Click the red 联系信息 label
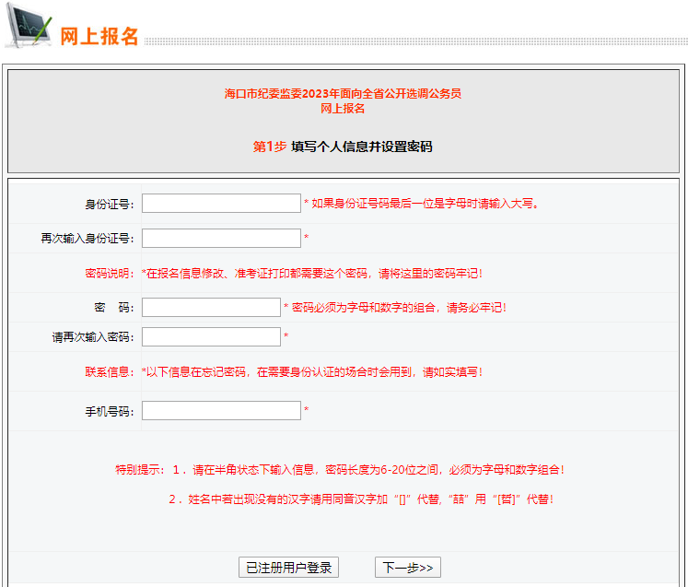Screen dimensions: 688x587 point(109,372)
